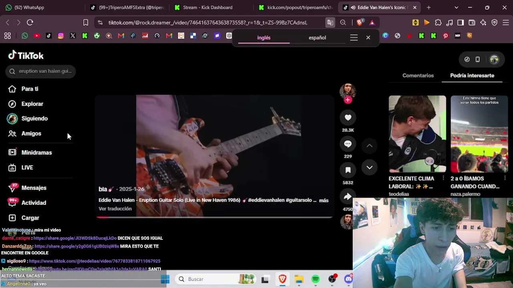Screen dimensions: 513x288
Task: Open the tab search dropdown arrow
Action: (x=456, y=7)
